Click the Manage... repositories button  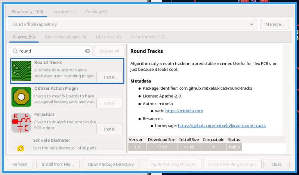click(275, 24)
